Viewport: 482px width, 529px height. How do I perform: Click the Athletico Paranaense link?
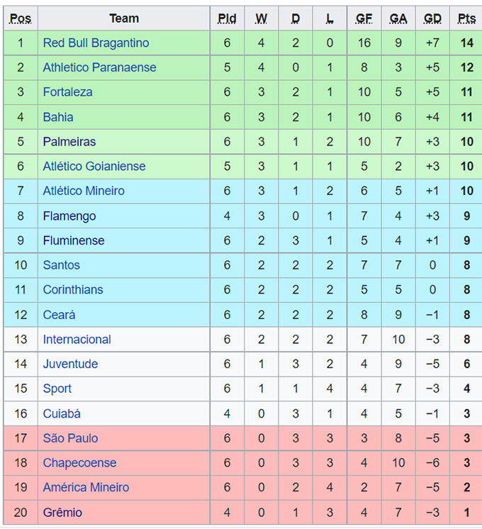tap(99, 68)
